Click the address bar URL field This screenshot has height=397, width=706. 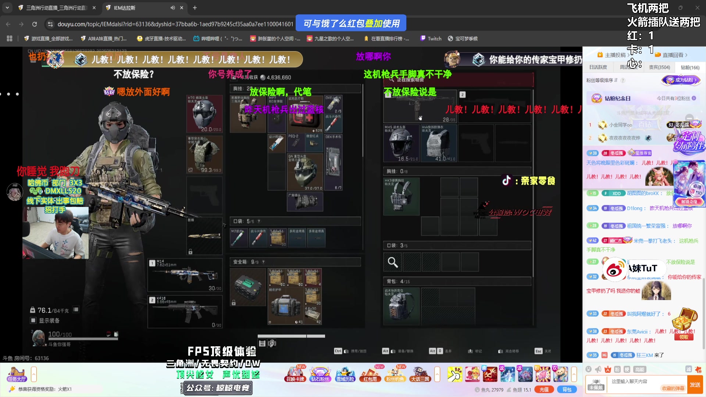175,24
